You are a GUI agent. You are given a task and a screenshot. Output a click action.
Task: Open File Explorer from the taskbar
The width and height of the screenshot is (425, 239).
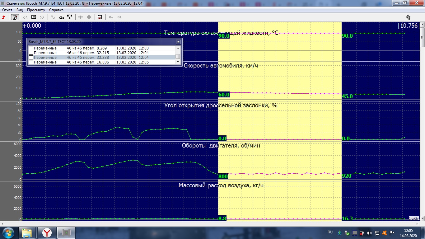[27, 233]
